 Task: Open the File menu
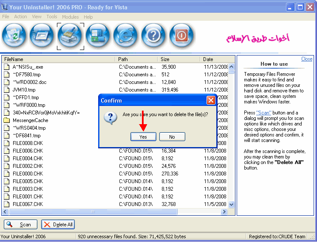pos(6,17)
